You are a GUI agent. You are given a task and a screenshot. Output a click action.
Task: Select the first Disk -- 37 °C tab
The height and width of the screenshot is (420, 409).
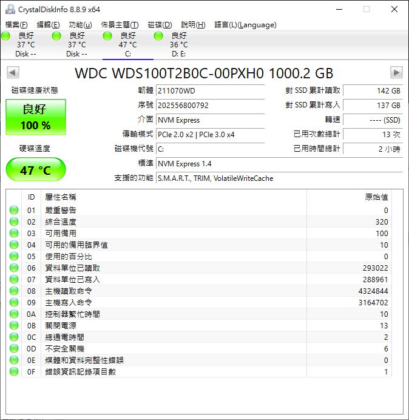pyautogui.click(x=25, y=45)
